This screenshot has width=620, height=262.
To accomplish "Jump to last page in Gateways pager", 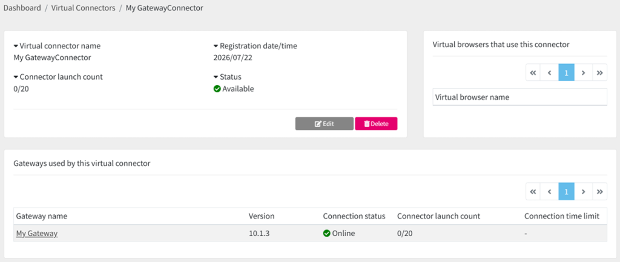I will tap(599, 192).
